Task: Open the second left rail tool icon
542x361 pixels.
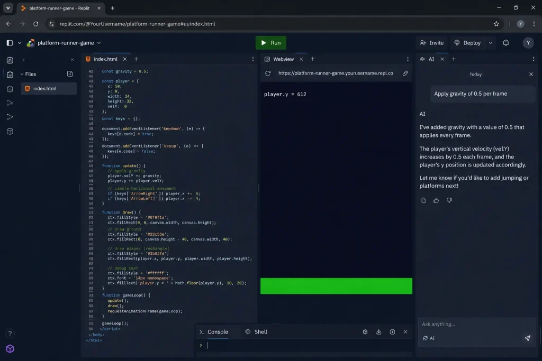Action: [x=10, y=75]
